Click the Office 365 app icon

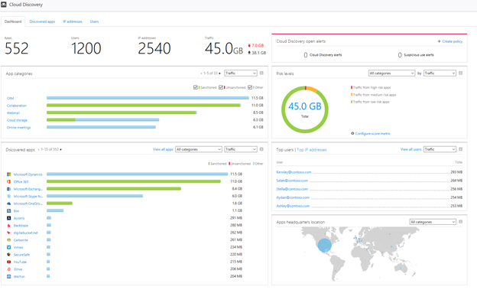[x=9, y=181]
